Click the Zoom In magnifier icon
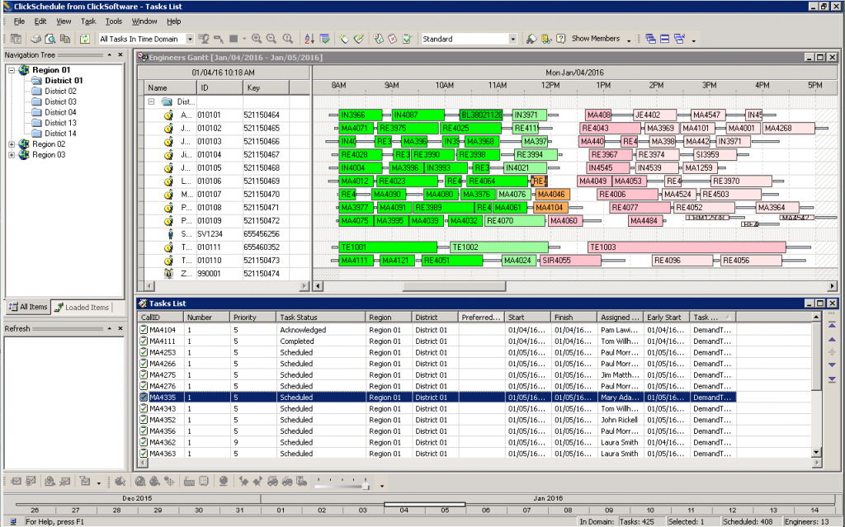The height and width of the screenshot is (527, 845). click(x=257, y=39)
